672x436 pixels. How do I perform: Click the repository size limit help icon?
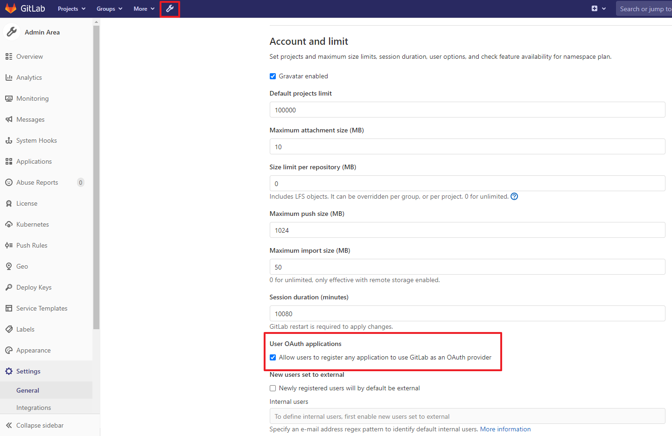tap(514, 196)
